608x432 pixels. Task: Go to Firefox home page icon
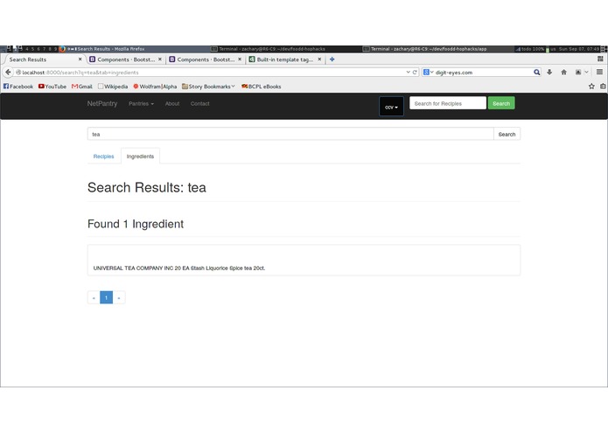563,72
